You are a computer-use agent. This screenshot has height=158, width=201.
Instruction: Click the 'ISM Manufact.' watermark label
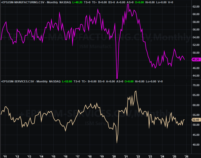(92, 47)
